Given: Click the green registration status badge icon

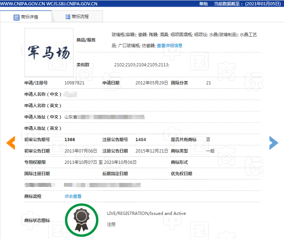Looking at the screenshot, I should [x=82, y=220].
